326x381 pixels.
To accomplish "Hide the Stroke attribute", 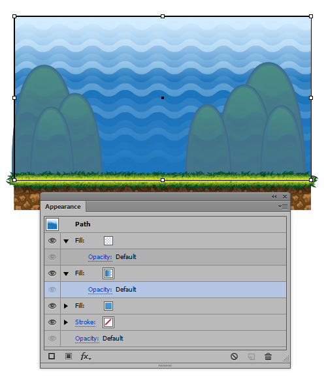I will 52,322.
